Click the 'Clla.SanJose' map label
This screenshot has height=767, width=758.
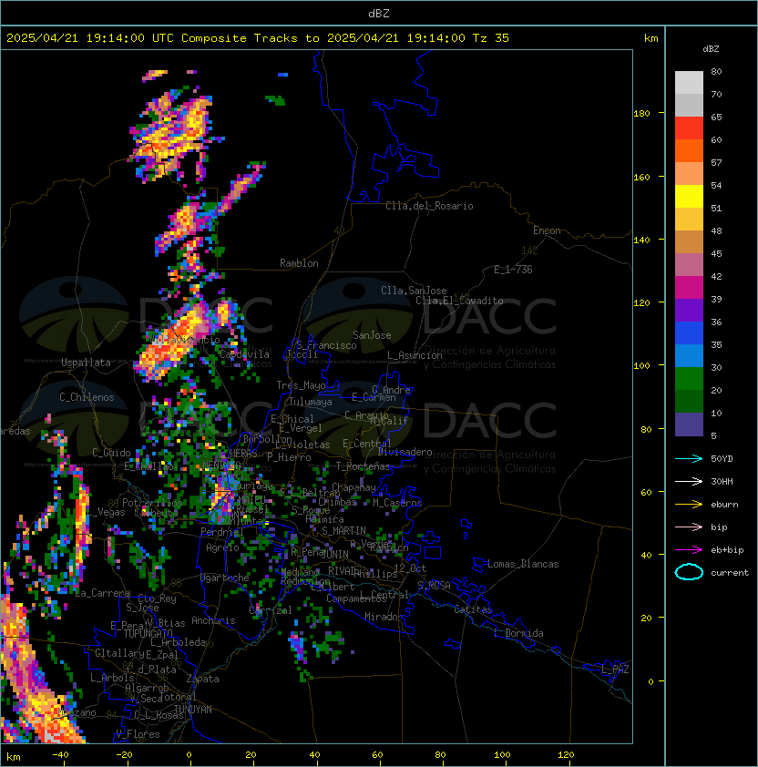pyautogui.click(x=414, y=291)
